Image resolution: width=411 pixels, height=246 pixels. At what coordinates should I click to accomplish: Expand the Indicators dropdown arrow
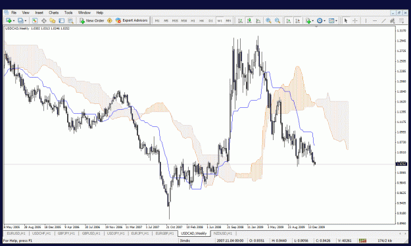click(x=313, y=20)
